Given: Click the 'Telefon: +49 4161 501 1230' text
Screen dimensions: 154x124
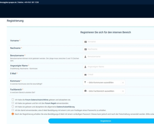Looking at the screenshot, I should pos(28,2).
